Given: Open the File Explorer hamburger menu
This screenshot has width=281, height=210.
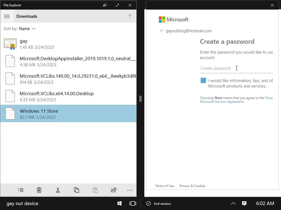Looking at the screenshot, I should pos(7,16).
